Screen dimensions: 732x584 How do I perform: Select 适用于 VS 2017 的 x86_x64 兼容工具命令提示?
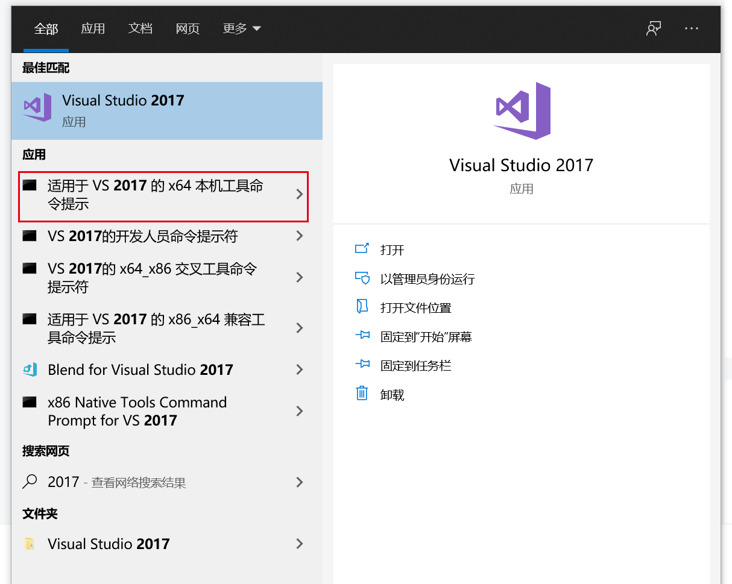click(x=157, y=328)
